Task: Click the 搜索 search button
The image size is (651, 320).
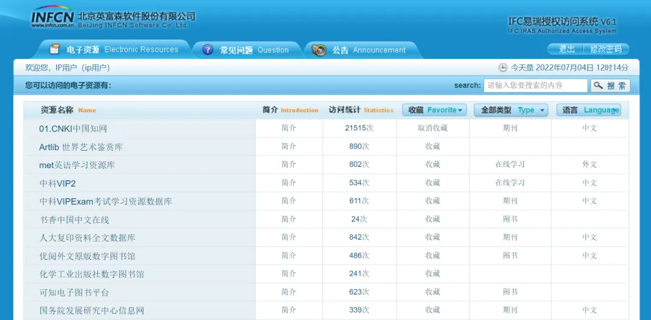Action: [x=610, y=86]
